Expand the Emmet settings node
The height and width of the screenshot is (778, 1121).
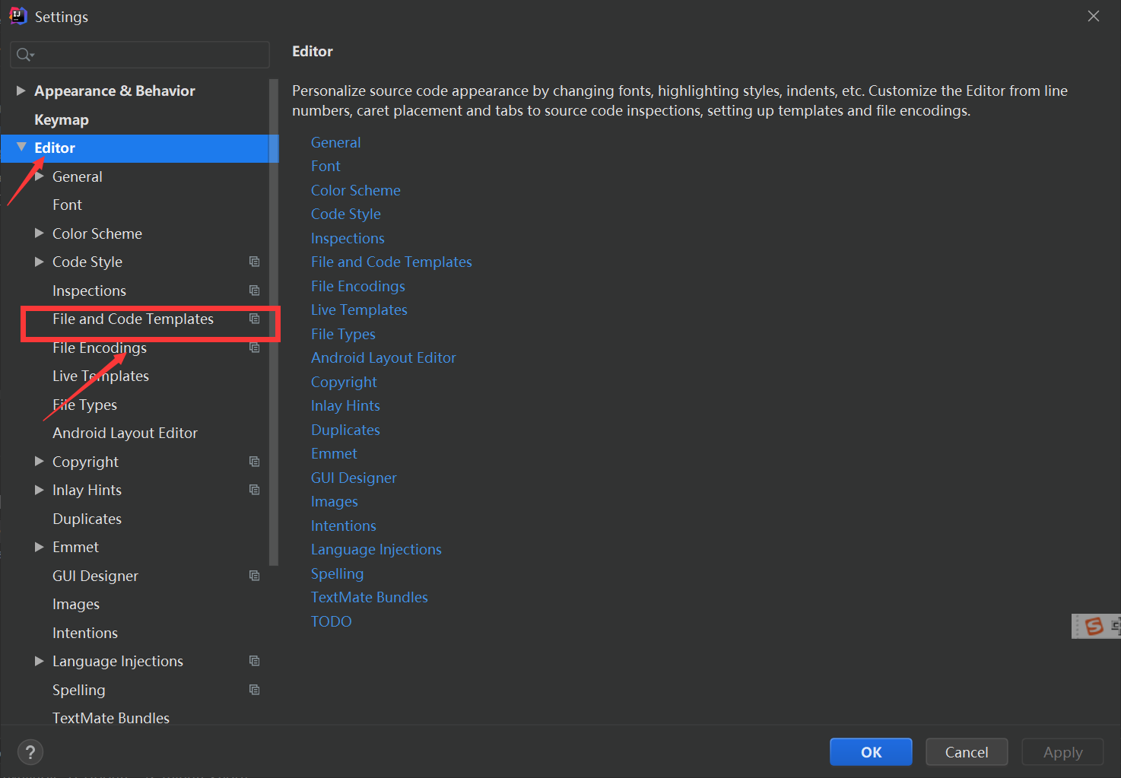point(40,547)
